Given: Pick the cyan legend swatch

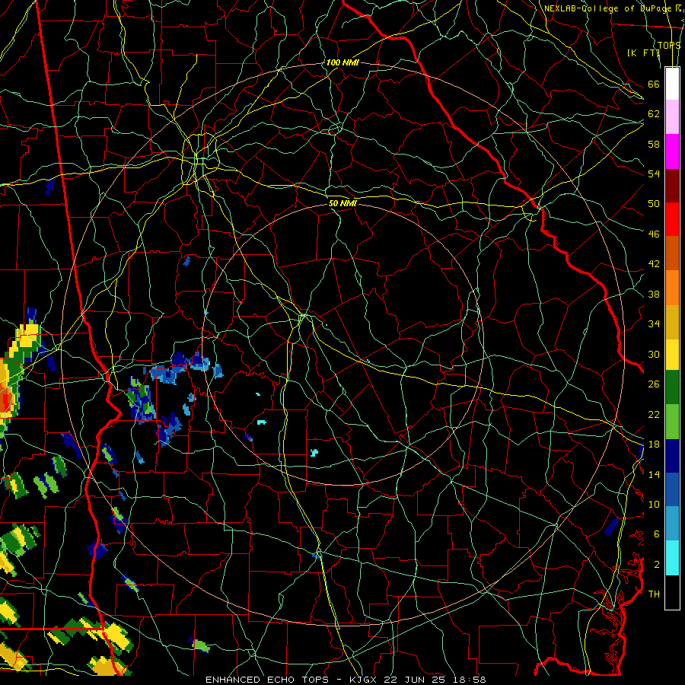Looking at the screenshot, I should click(672, 558).
